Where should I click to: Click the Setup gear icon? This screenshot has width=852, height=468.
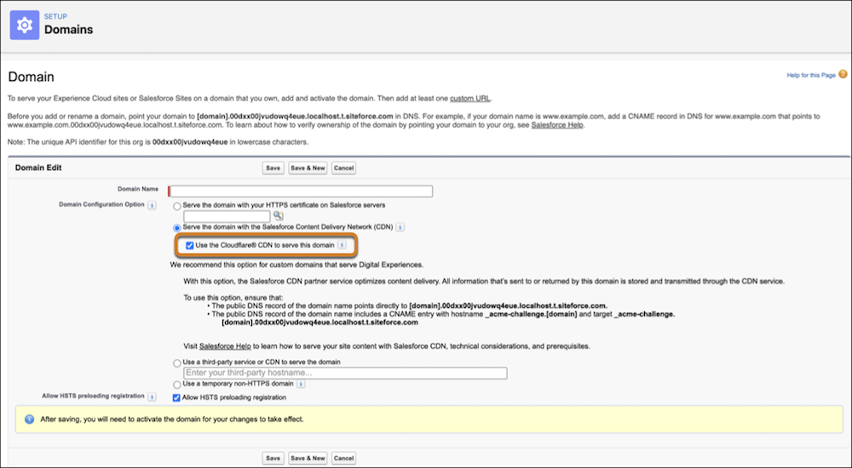click(x=25, y=25)
